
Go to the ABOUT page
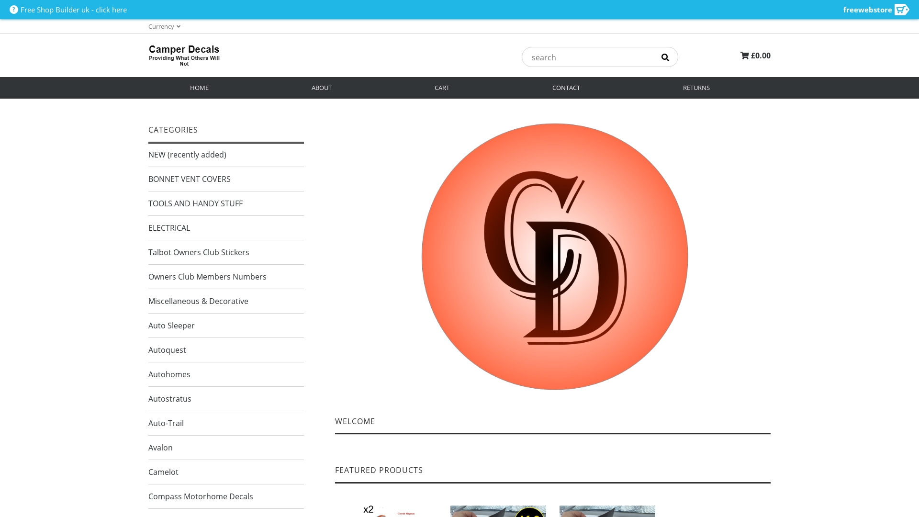click(x=321, y=88)
